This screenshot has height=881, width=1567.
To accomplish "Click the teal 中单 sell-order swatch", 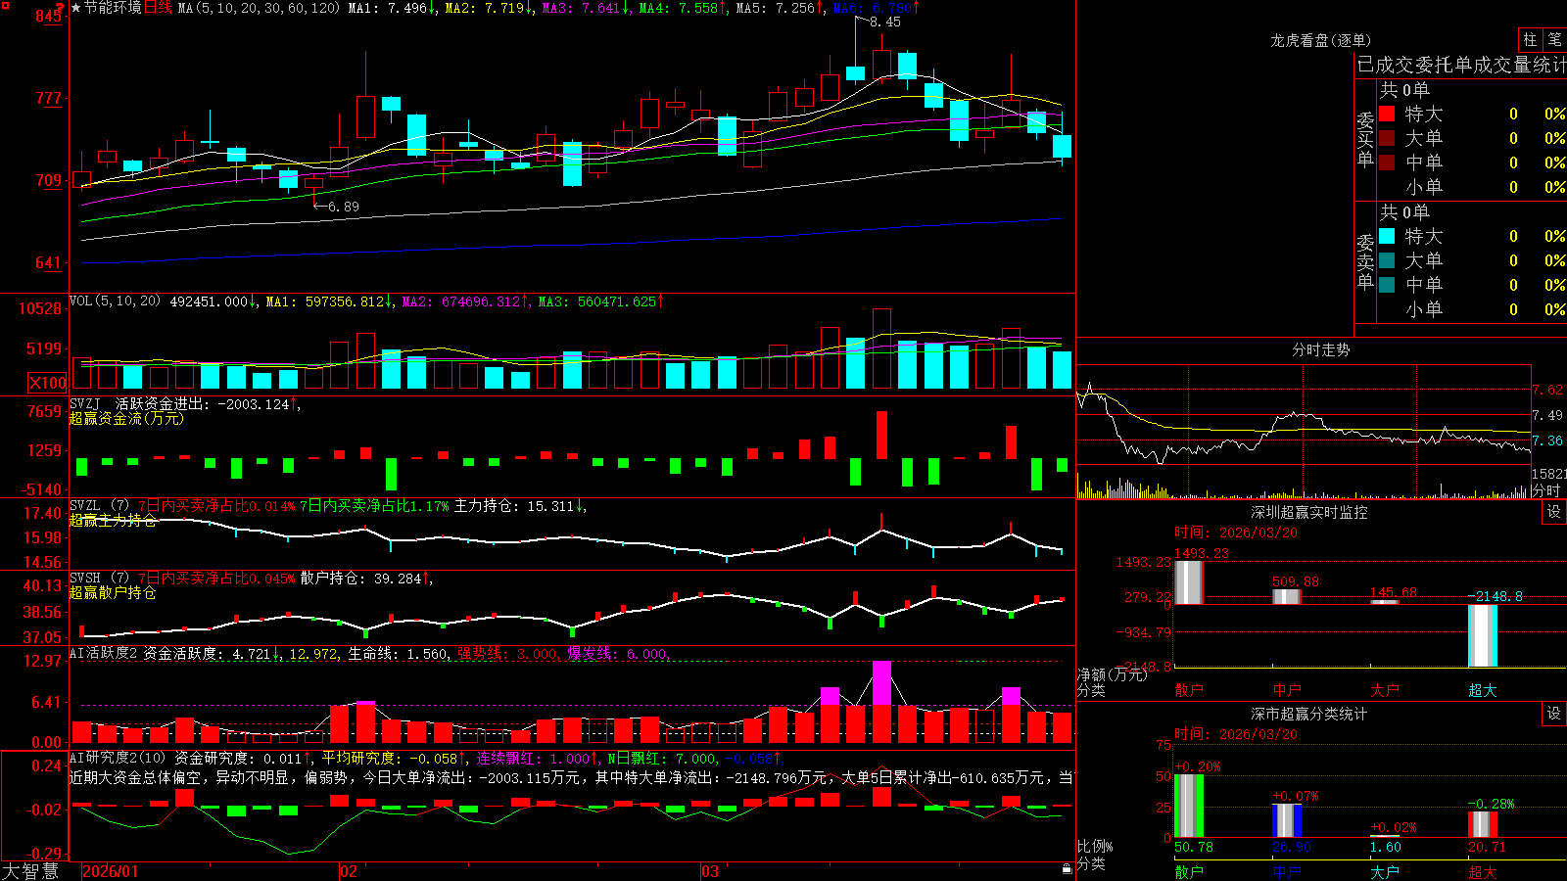I will [1387, 285].
